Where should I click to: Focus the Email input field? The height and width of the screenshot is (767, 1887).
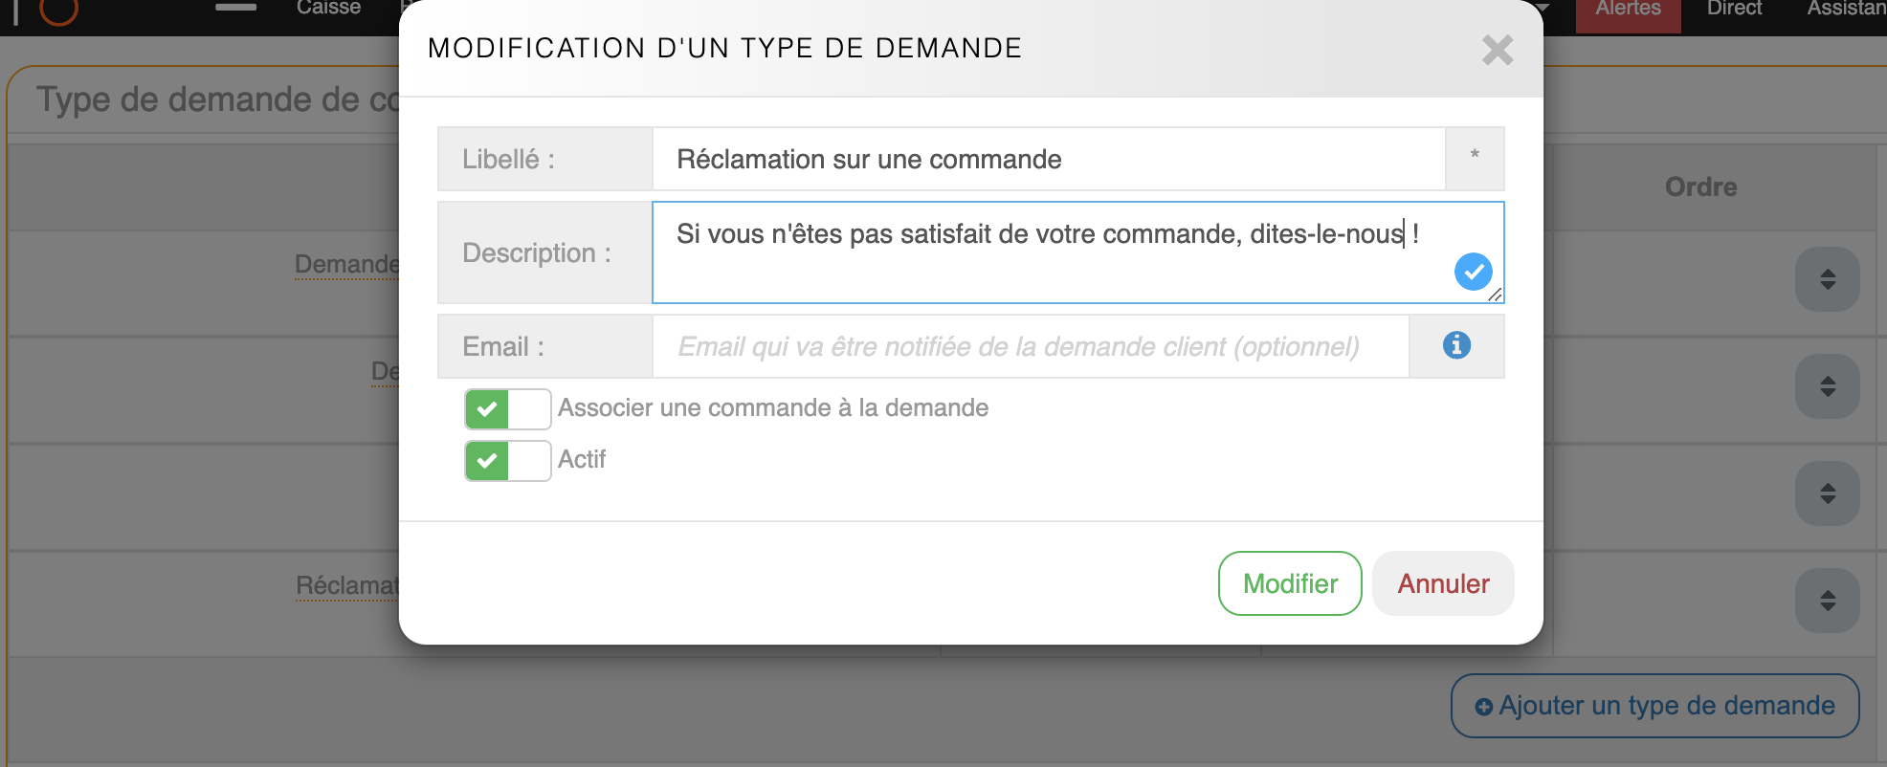pos(1030,346)
